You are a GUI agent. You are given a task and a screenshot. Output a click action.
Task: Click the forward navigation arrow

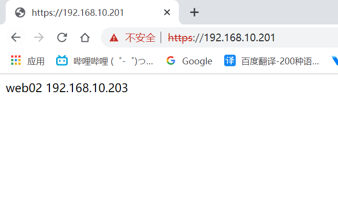(x=39, y=37)
